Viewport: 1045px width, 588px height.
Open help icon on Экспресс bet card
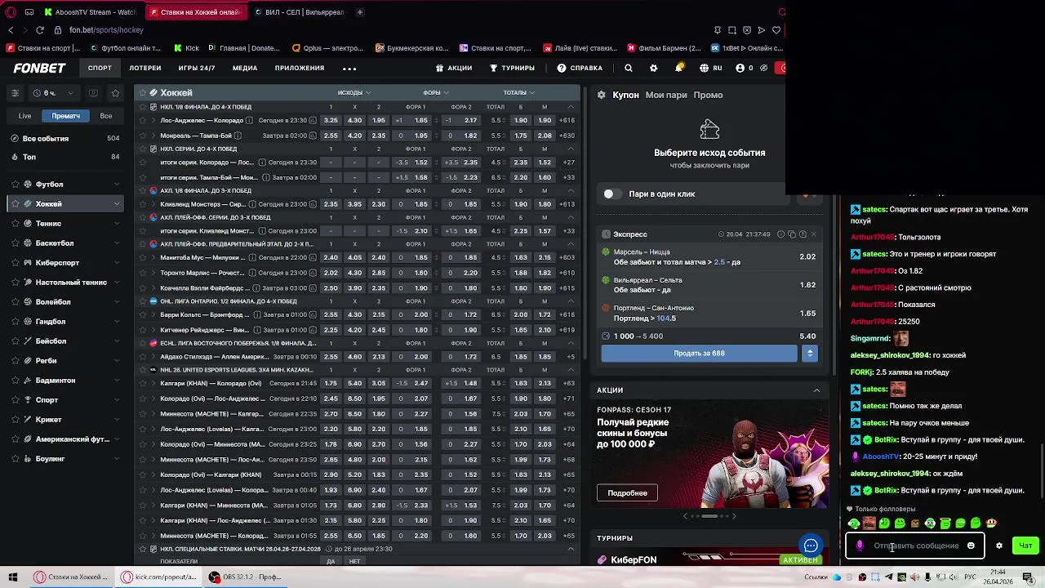click(803, 234)
